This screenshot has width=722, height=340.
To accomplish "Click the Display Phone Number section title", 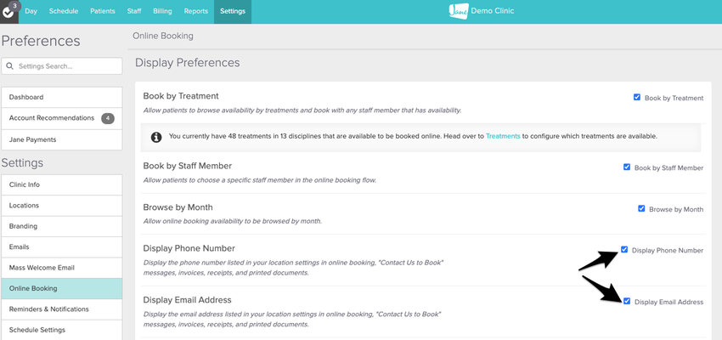I will coord(189,249).
